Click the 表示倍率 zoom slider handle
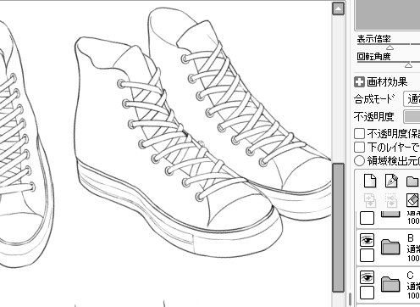Screen dimensions: 420x307 [390, 47]
